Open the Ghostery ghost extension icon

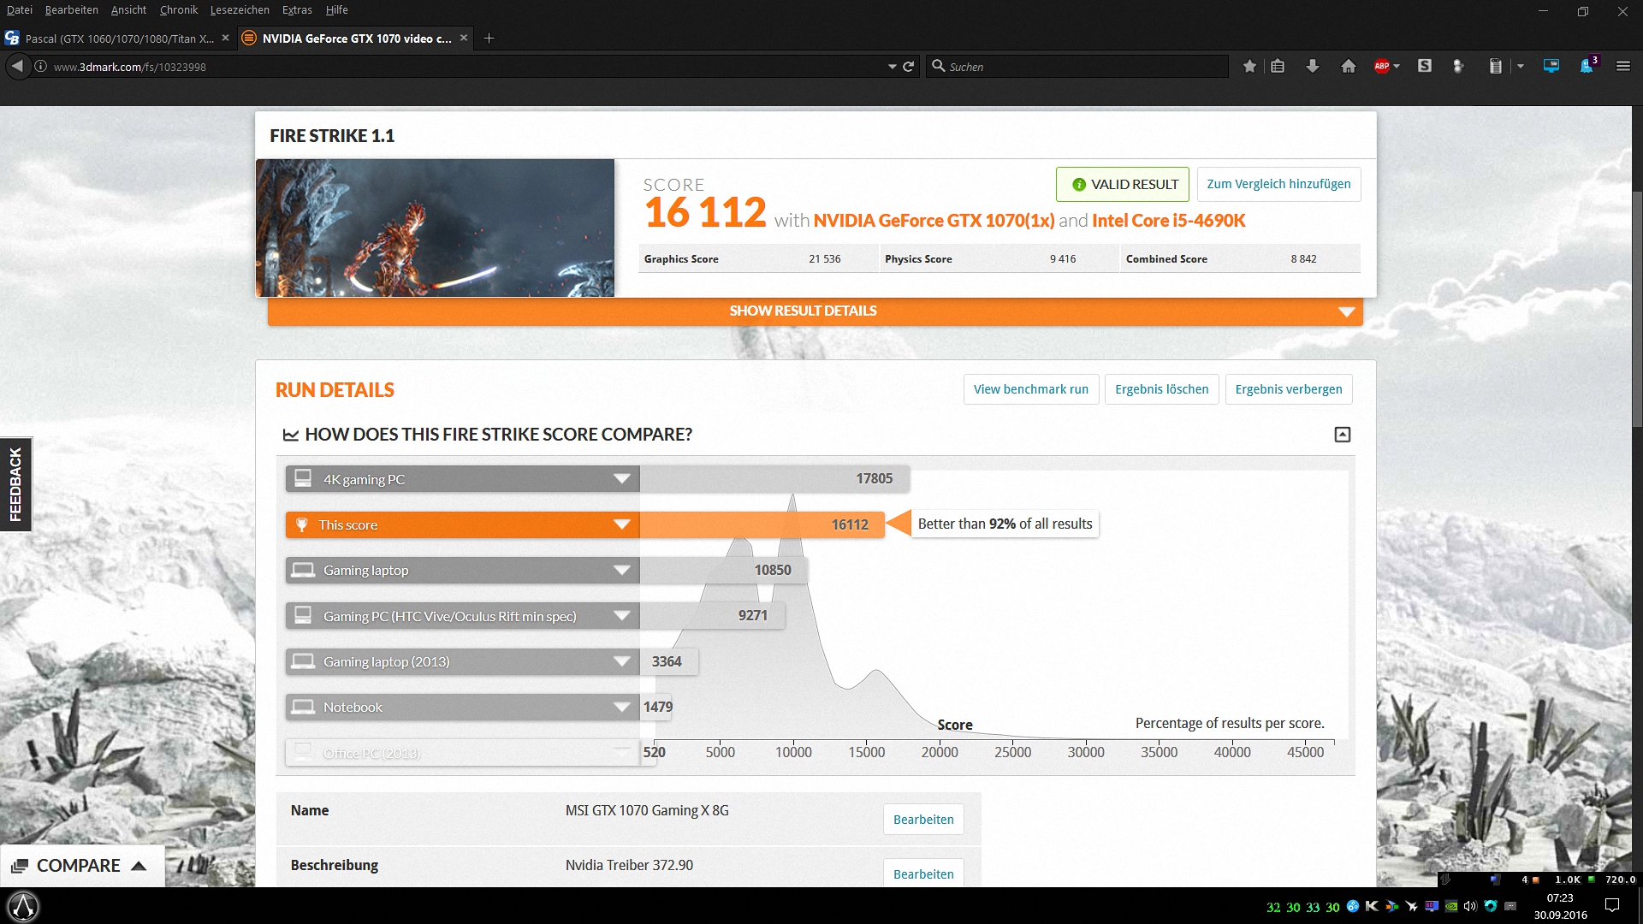pyautogui.click(x=1586, y=66)
